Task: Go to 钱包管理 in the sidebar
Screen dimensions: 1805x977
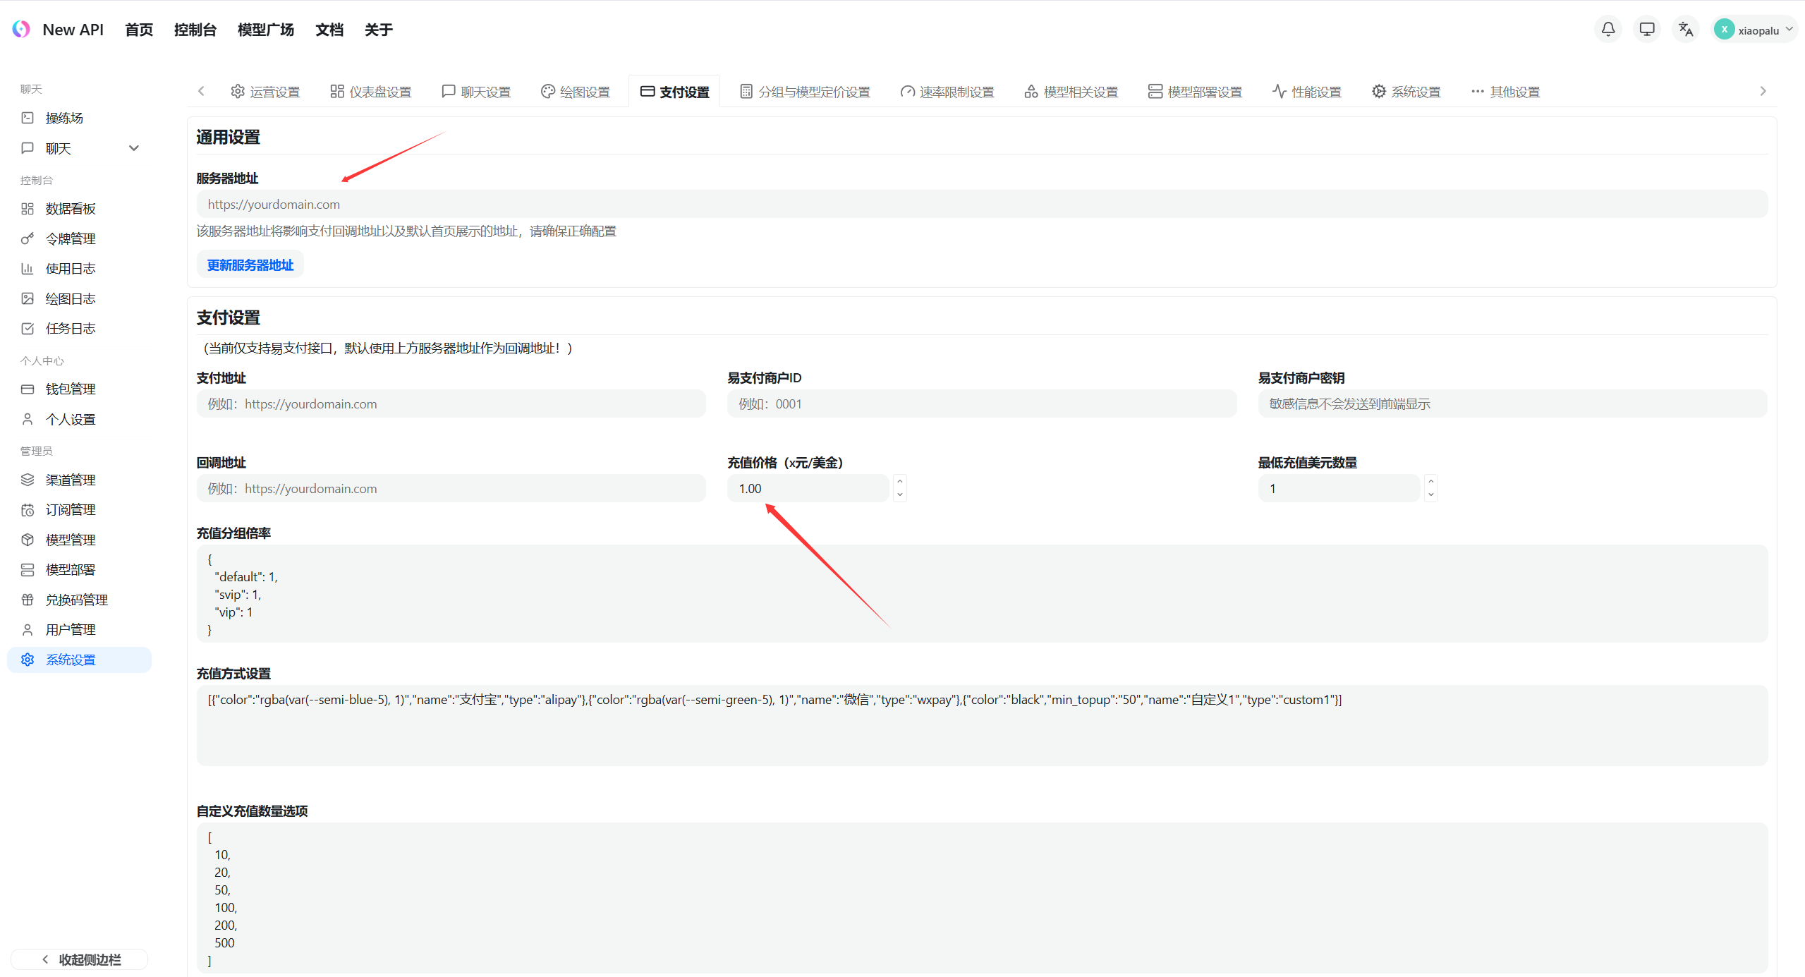Action: tap(71, 389)
